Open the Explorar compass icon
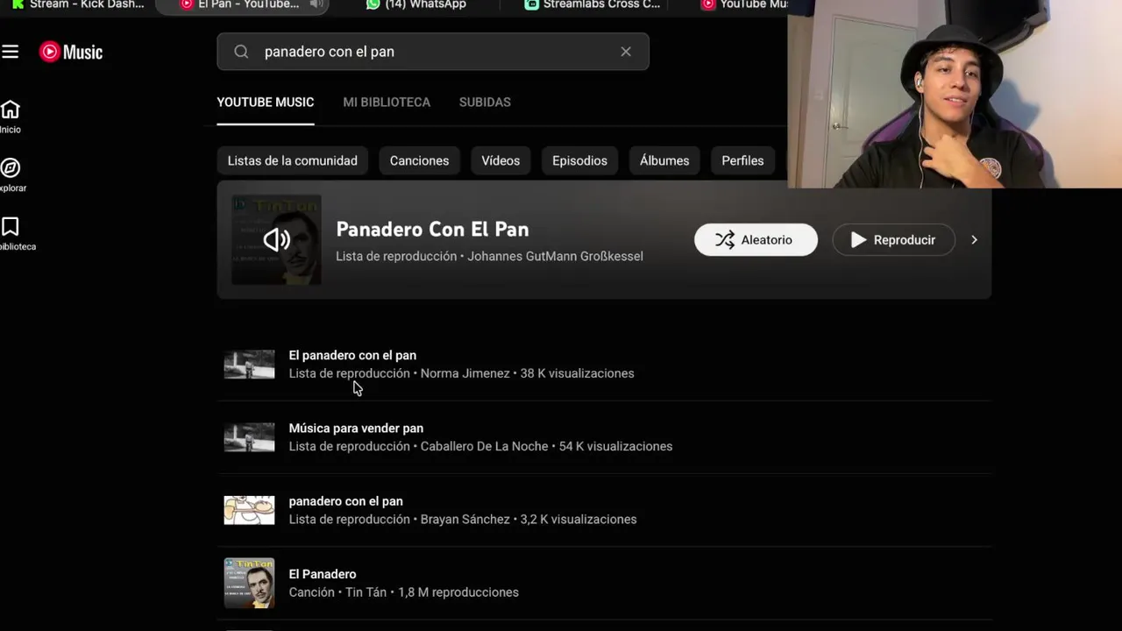1122x631 pixels. pos(11,167)
